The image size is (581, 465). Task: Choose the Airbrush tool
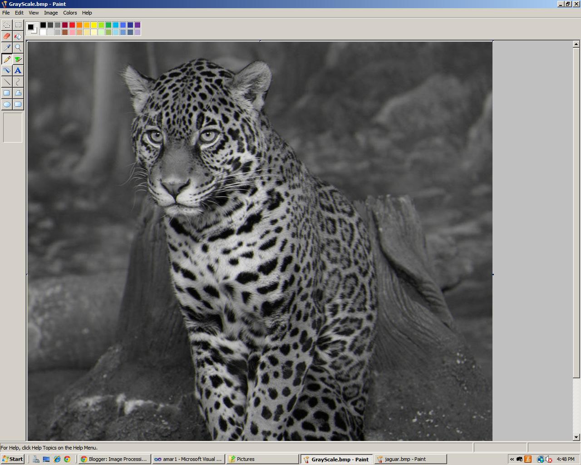point(7,70)
